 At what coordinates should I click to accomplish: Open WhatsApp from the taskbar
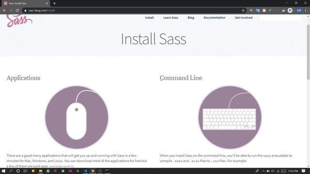coord(48,171)
